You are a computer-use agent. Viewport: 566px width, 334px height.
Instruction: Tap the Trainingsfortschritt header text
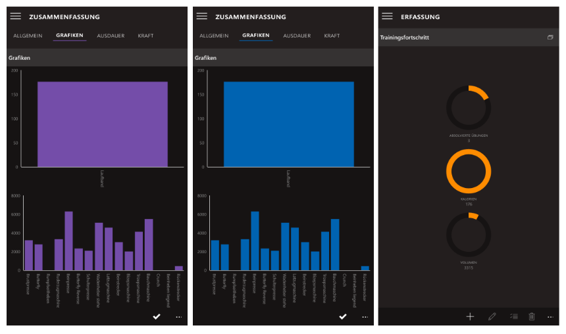click(405, 37)
